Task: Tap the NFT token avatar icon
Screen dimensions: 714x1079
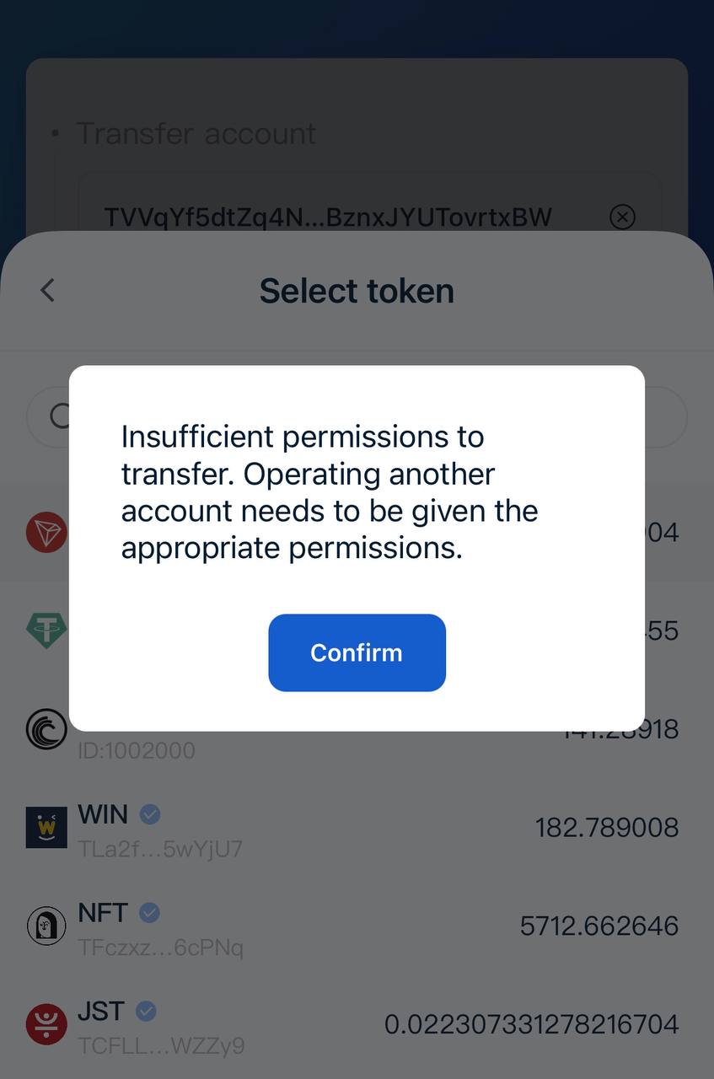Action: [x=46, y=926]
